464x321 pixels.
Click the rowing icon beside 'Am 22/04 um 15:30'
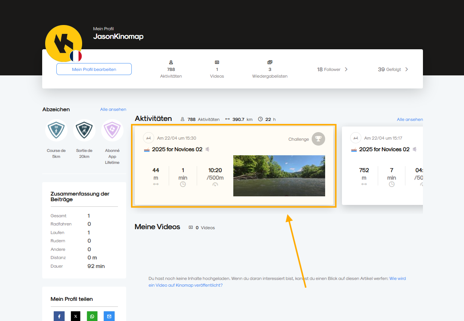[149, 138]
